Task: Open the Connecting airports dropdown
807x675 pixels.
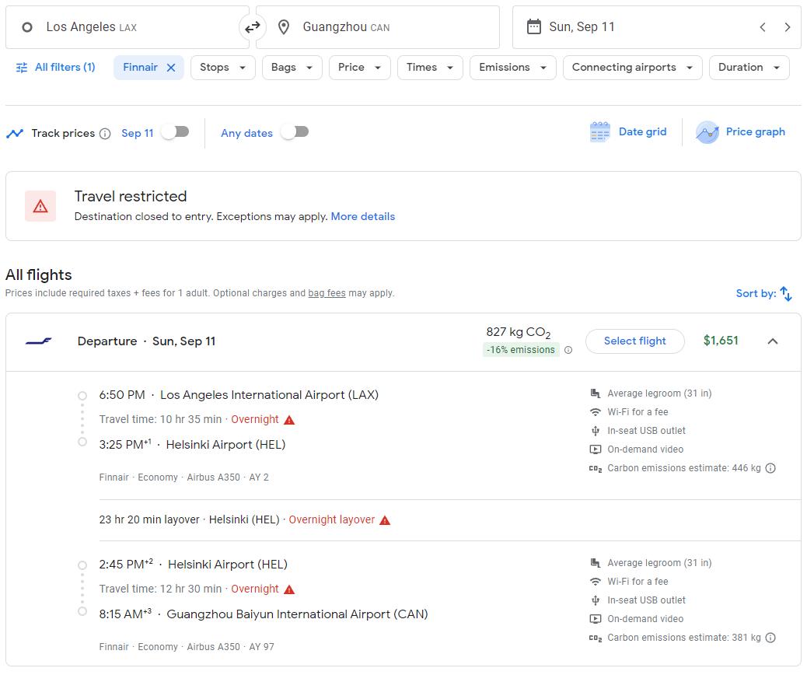Action: (632, 68)
